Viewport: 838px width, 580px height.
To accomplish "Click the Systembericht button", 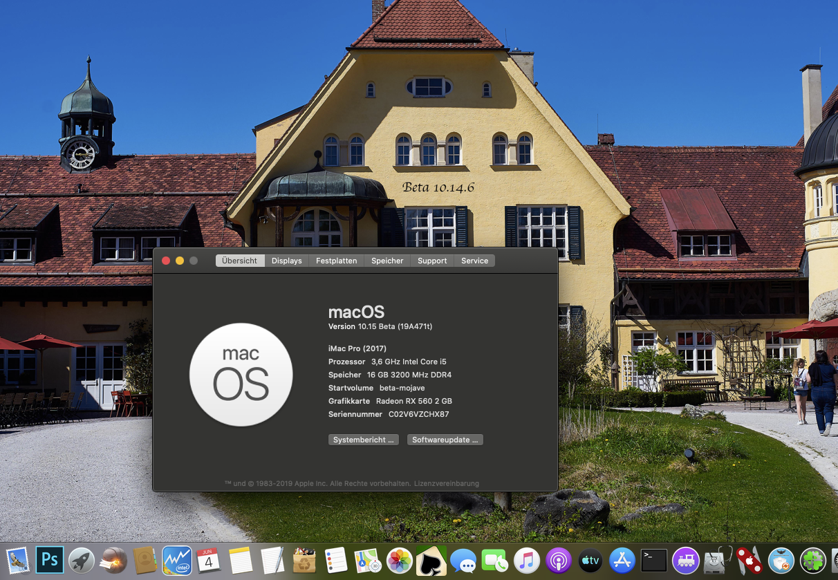I will [x=363, y=440].
